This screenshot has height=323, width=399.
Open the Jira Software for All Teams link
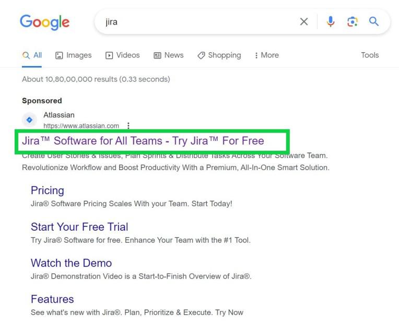[143, 141]
